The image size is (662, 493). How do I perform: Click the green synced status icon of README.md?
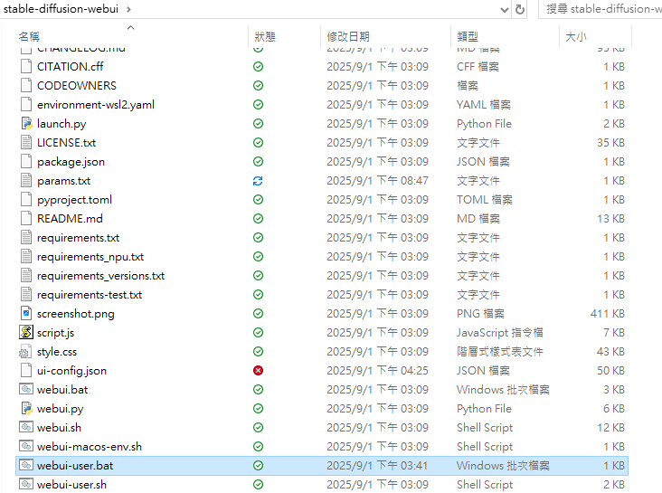pos(258,219)
